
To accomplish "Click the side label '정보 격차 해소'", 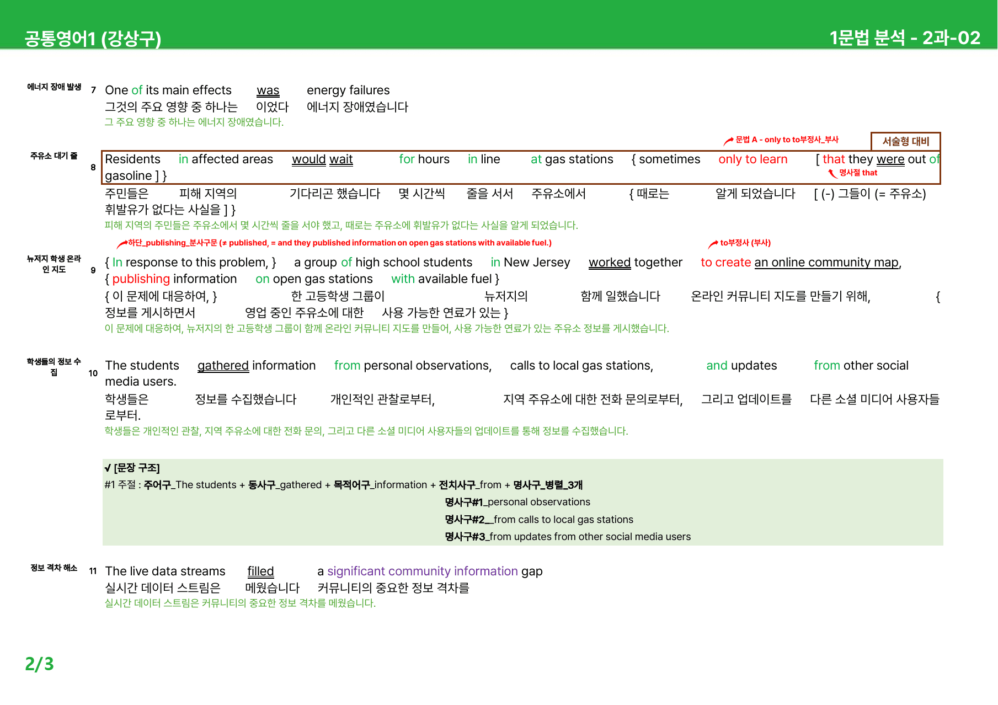I will [54, 568].
